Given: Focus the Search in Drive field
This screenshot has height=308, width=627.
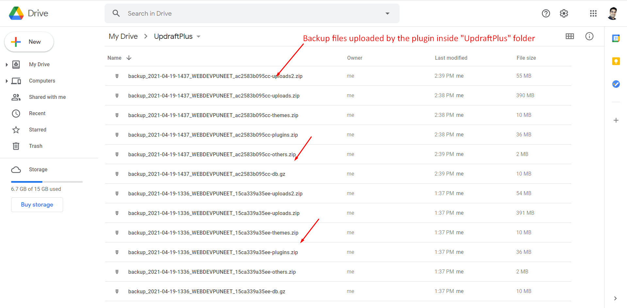Looking at the screenshot, I should tap(252, 13).
